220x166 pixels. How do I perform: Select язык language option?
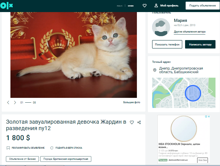[x=120, y=6]
